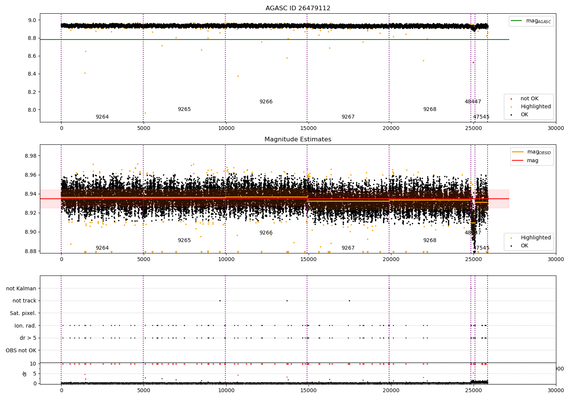Click the 8.98 y-axis tick label
This screenshot has width=570, height=399.
[30, 156]
